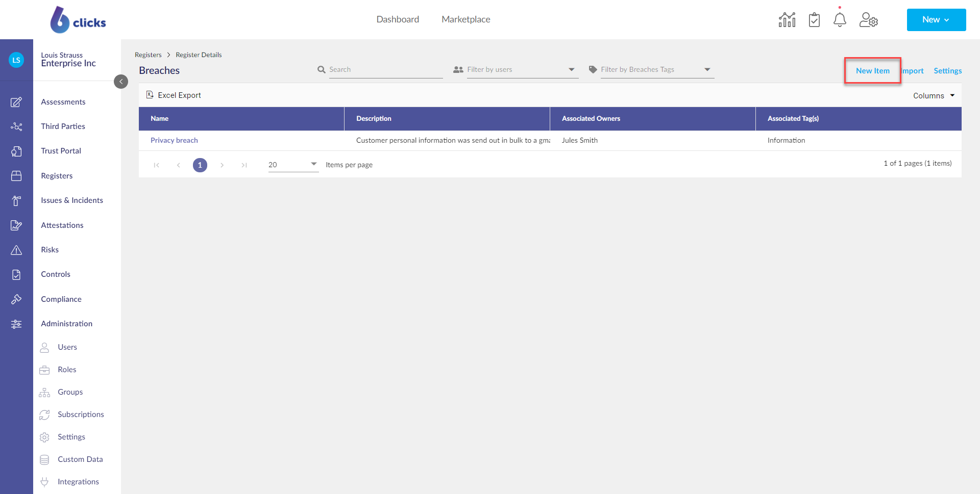Click the Subscriptions refresh icon
Viewport: 980px width, 494px height.
click(44, 414)
